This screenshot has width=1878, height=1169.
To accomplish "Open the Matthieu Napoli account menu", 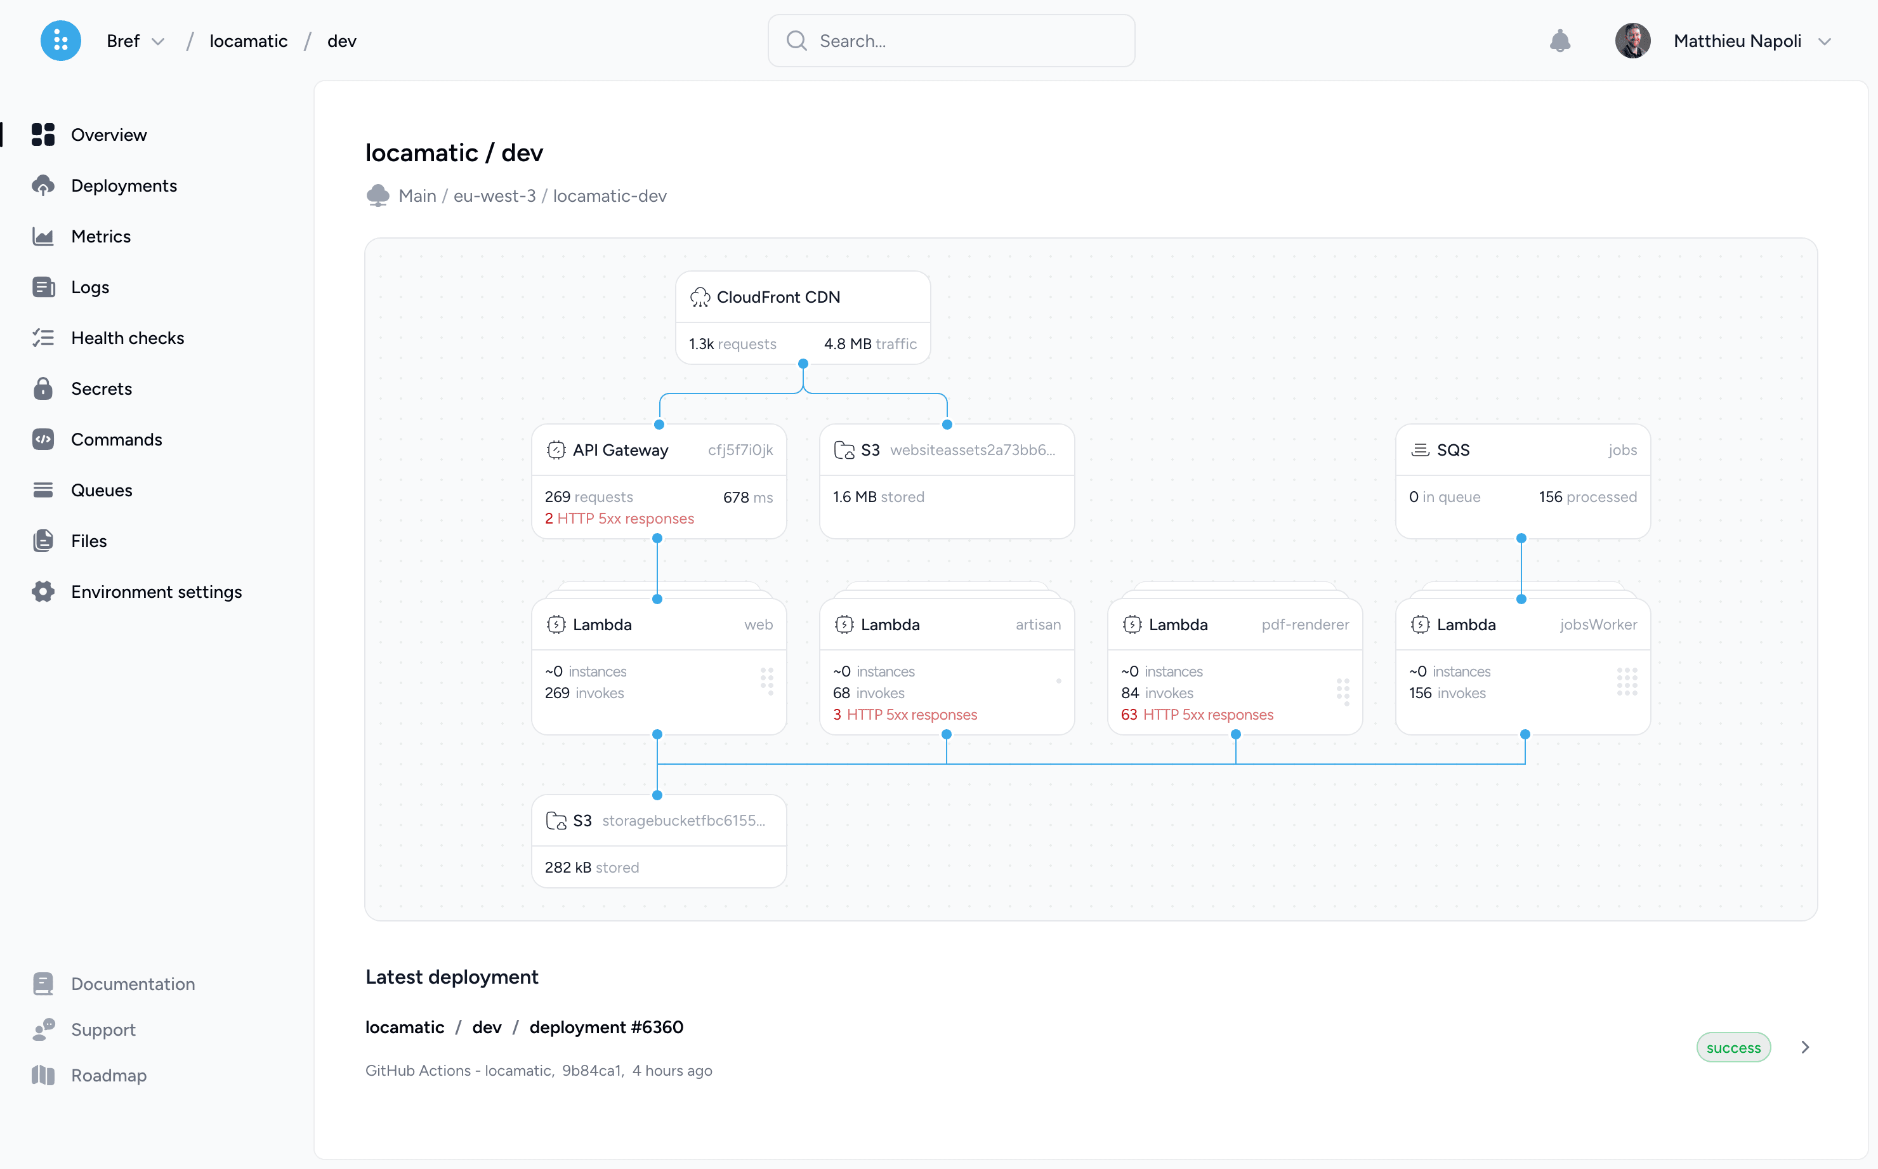I will point(1736,40).
